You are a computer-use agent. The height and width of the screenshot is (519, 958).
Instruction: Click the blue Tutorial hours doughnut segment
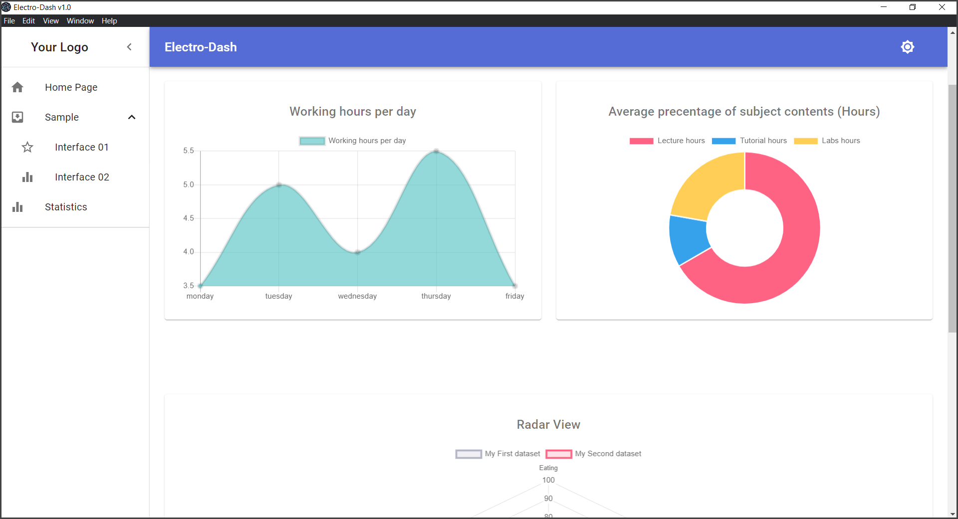(x=689, y=238)
